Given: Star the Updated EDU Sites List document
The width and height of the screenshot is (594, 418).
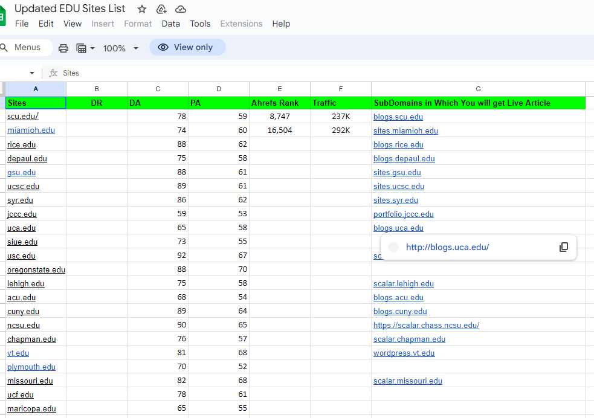Looking at the screenshot, I should pyautogui.click(x=141, y=9).
